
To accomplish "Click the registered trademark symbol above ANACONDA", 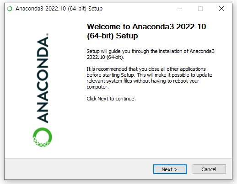I will 47,34.
